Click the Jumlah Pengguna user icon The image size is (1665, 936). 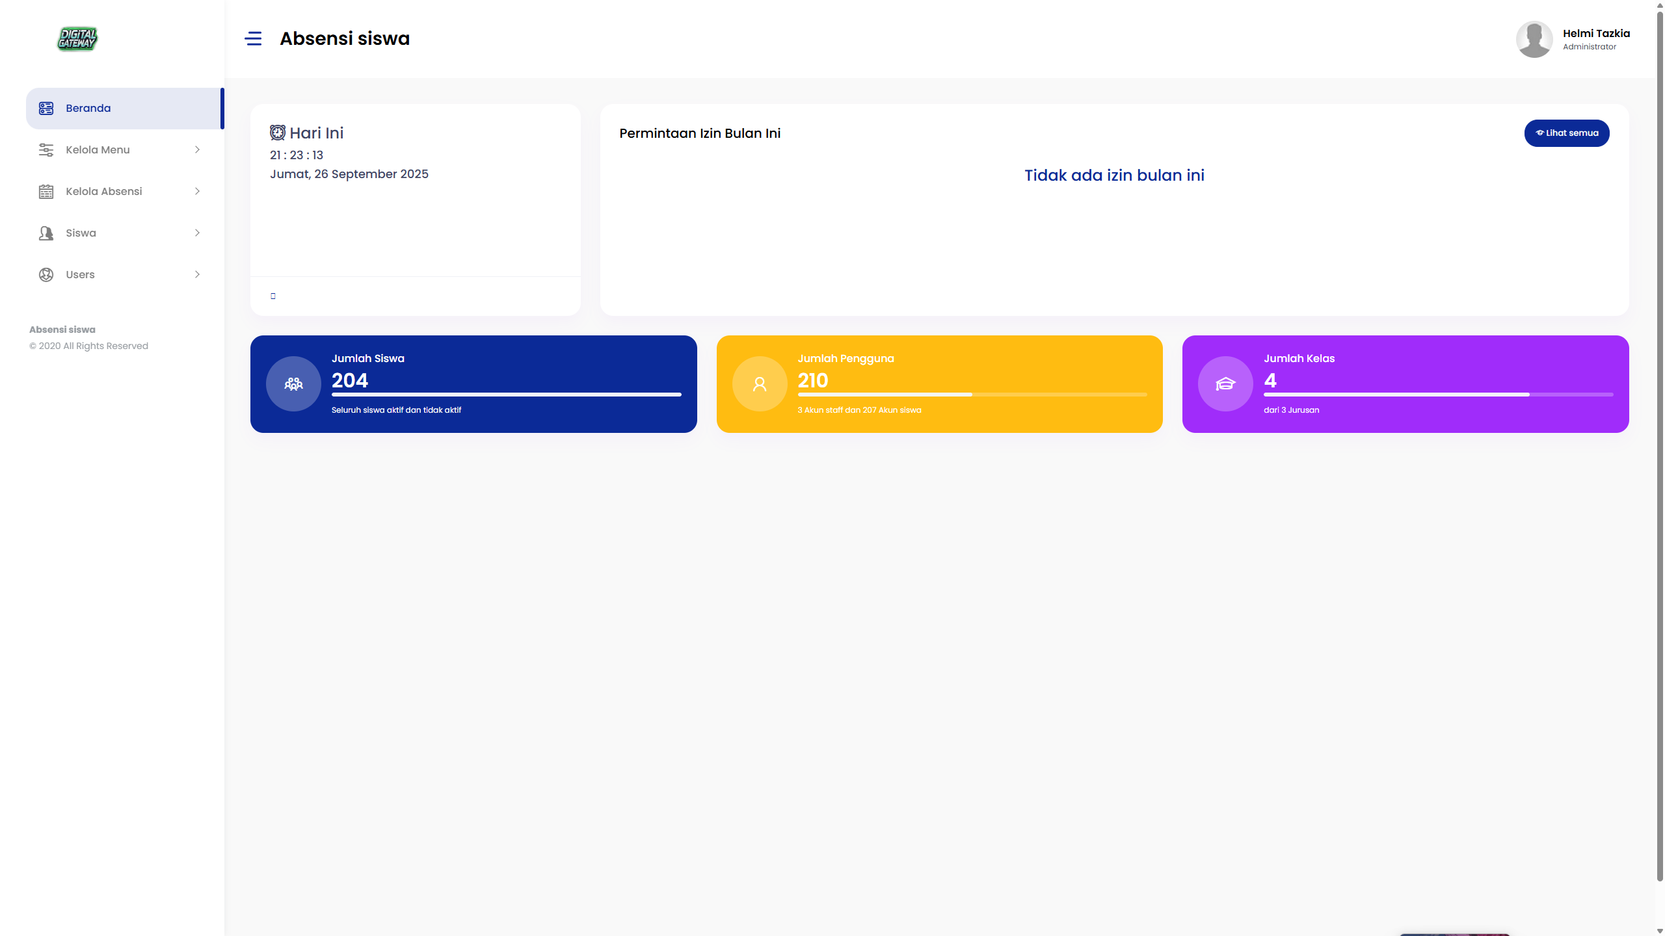[x=760, y=384]
